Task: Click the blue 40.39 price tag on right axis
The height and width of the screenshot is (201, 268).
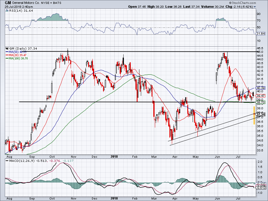Action: pos(261,88)
